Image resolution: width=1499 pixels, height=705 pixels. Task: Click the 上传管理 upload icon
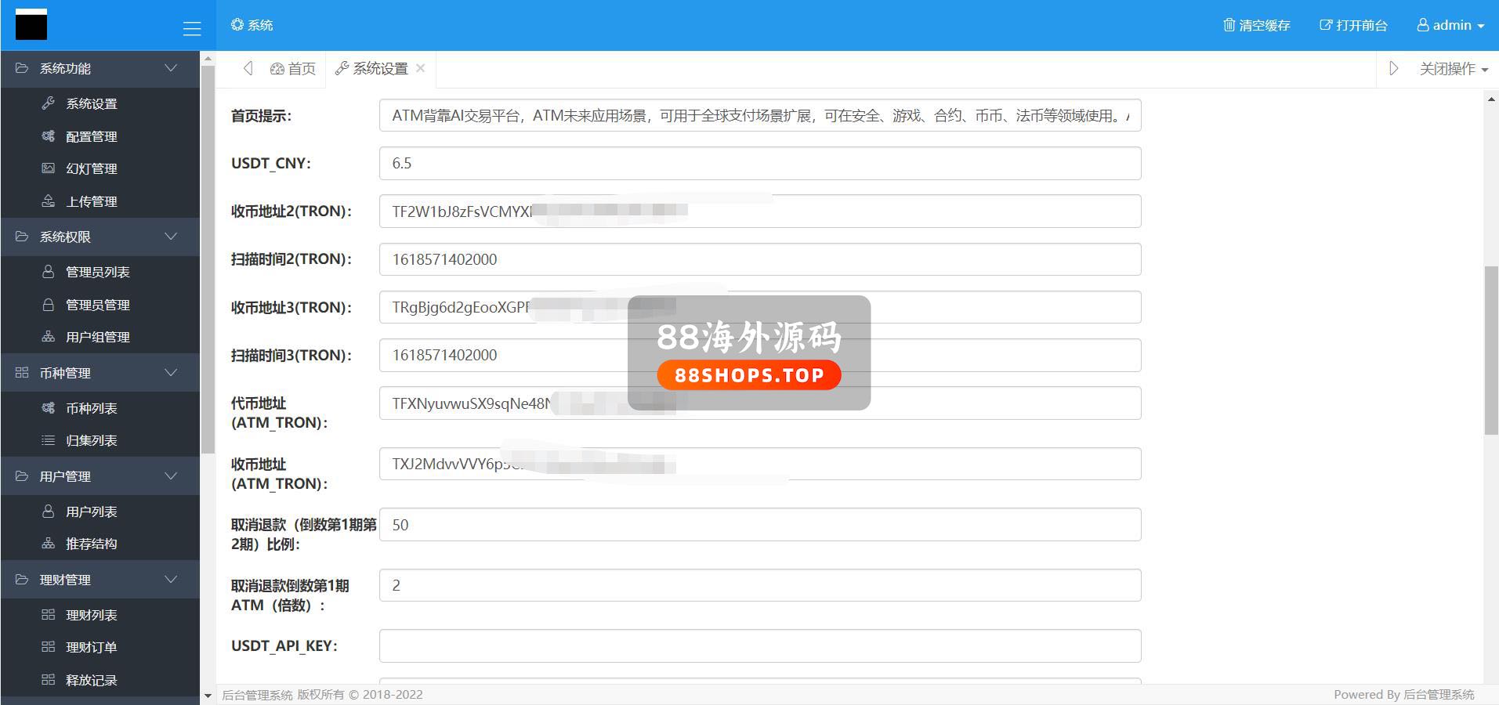[x=48, y=201]
